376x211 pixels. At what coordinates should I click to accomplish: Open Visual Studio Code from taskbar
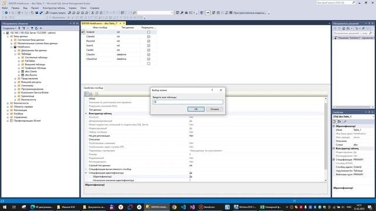point(183,207)
